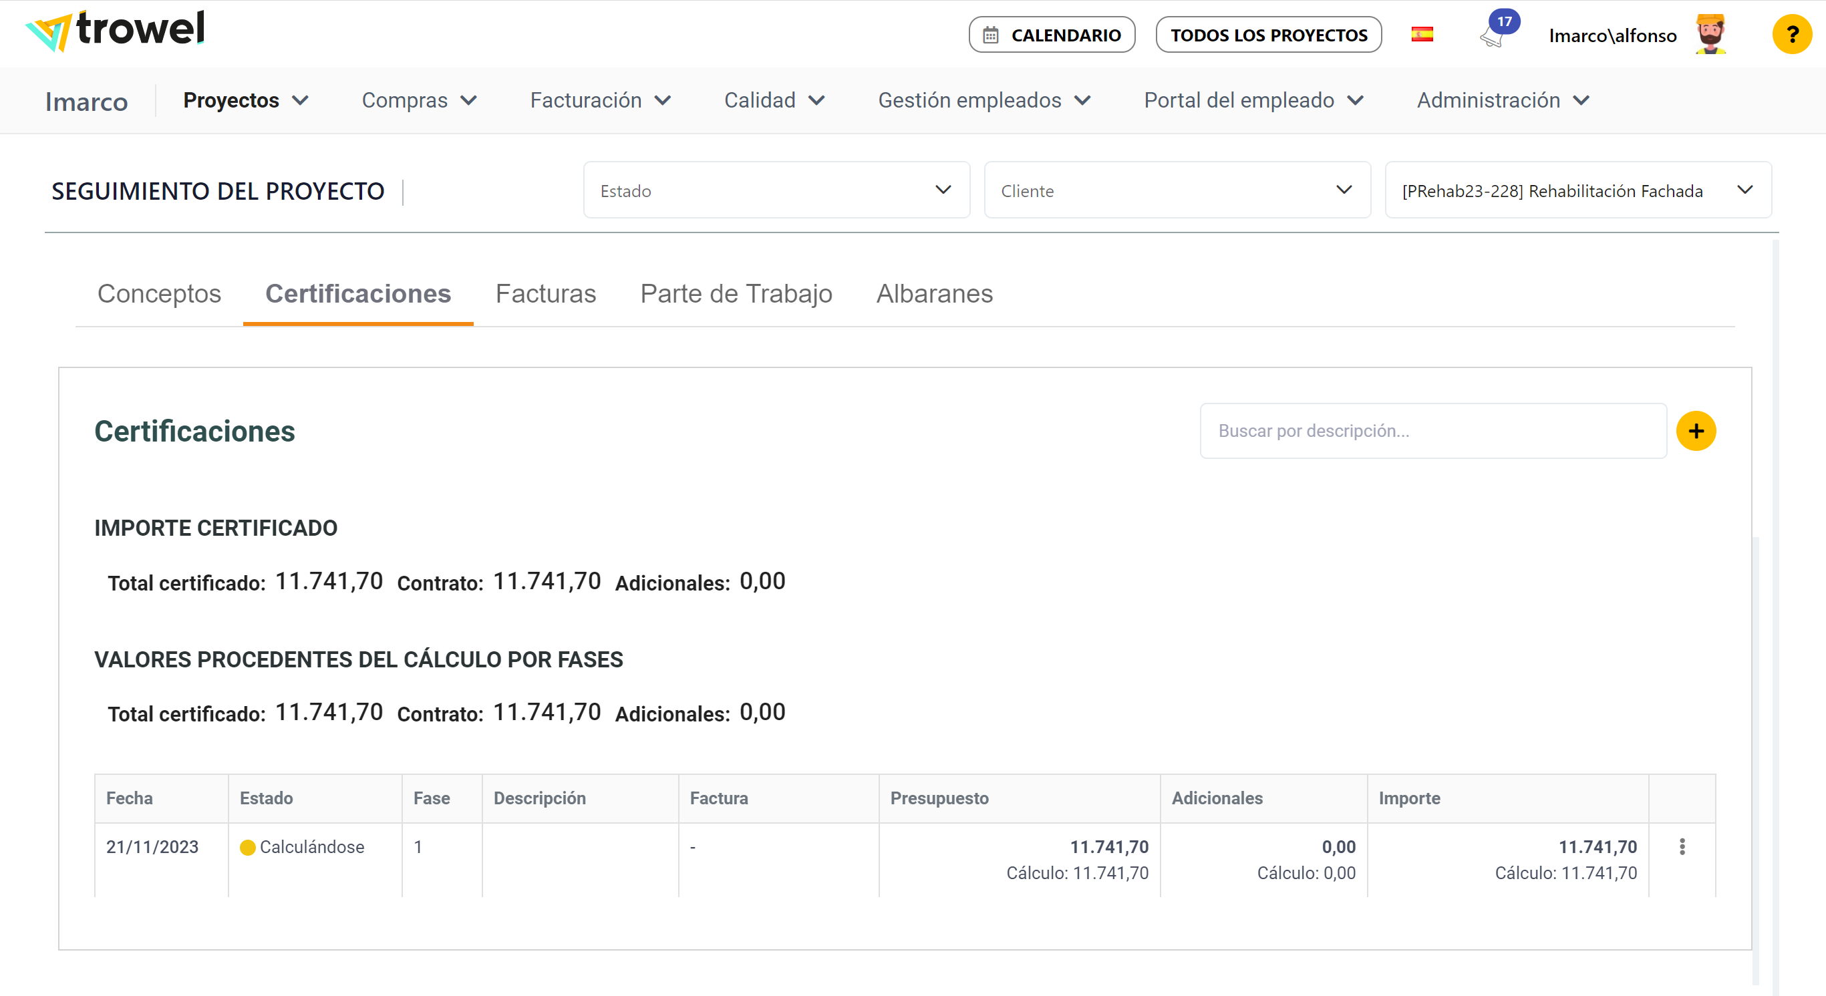Click the Imarco\alfonso username

[1612, 35]
